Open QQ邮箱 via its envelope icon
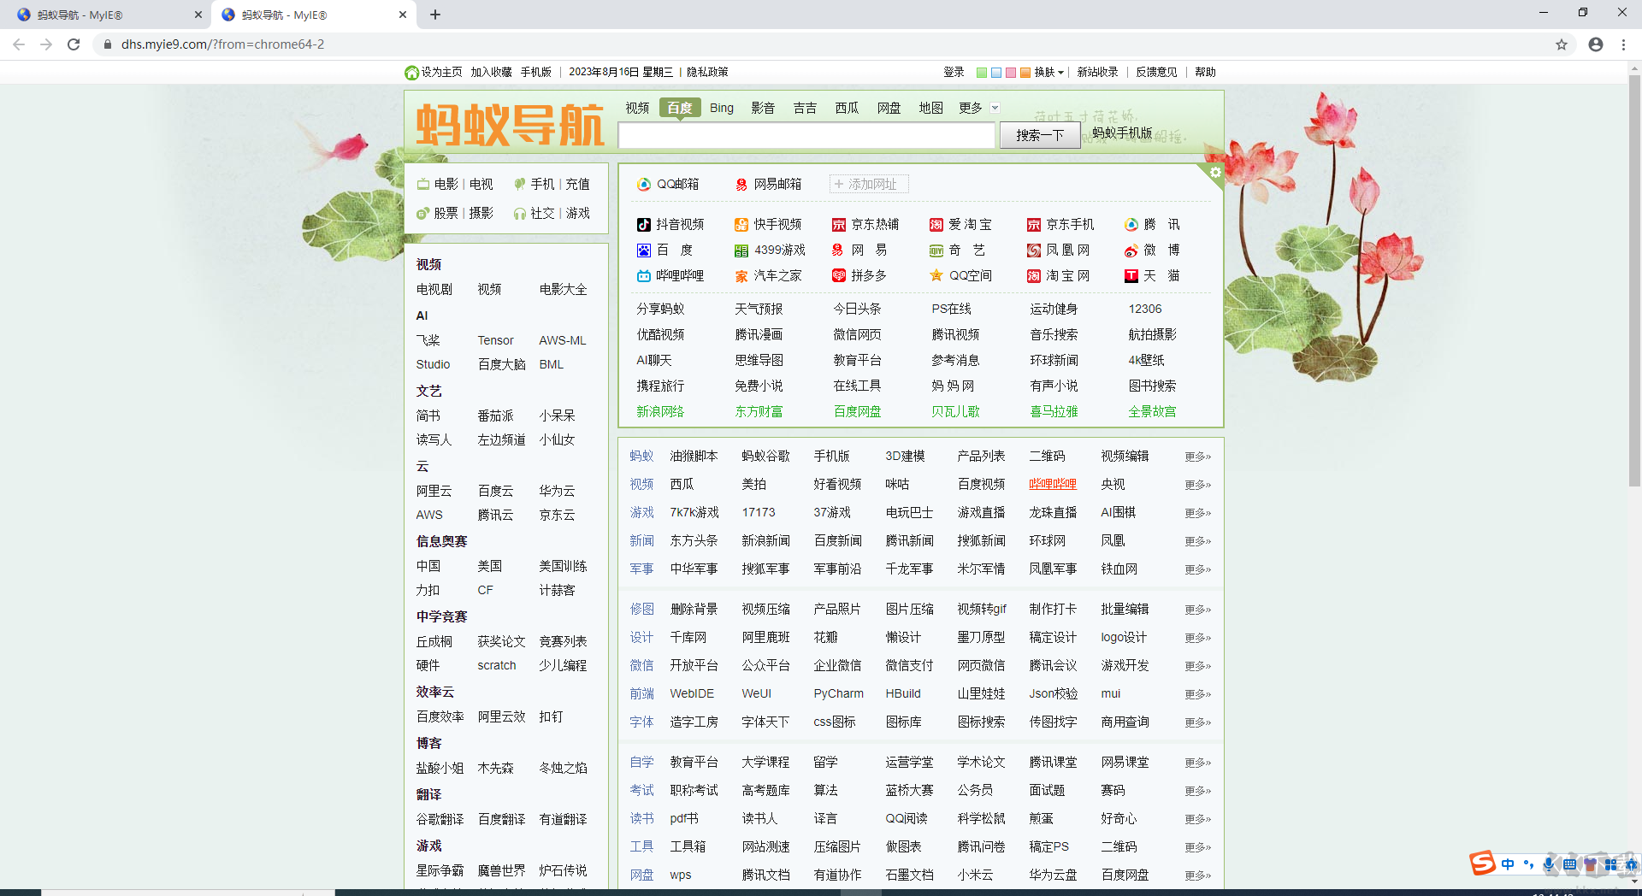 [x=643, y=184]
